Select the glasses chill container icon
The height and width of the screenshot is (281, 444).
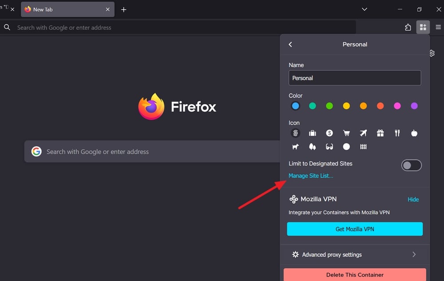click(x=329, y=147)
